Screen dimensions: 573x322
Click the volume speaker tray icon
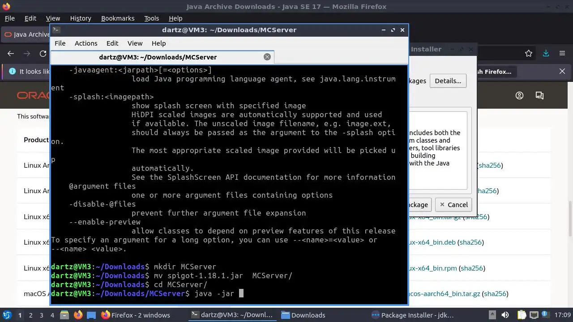tap(505, 315)
